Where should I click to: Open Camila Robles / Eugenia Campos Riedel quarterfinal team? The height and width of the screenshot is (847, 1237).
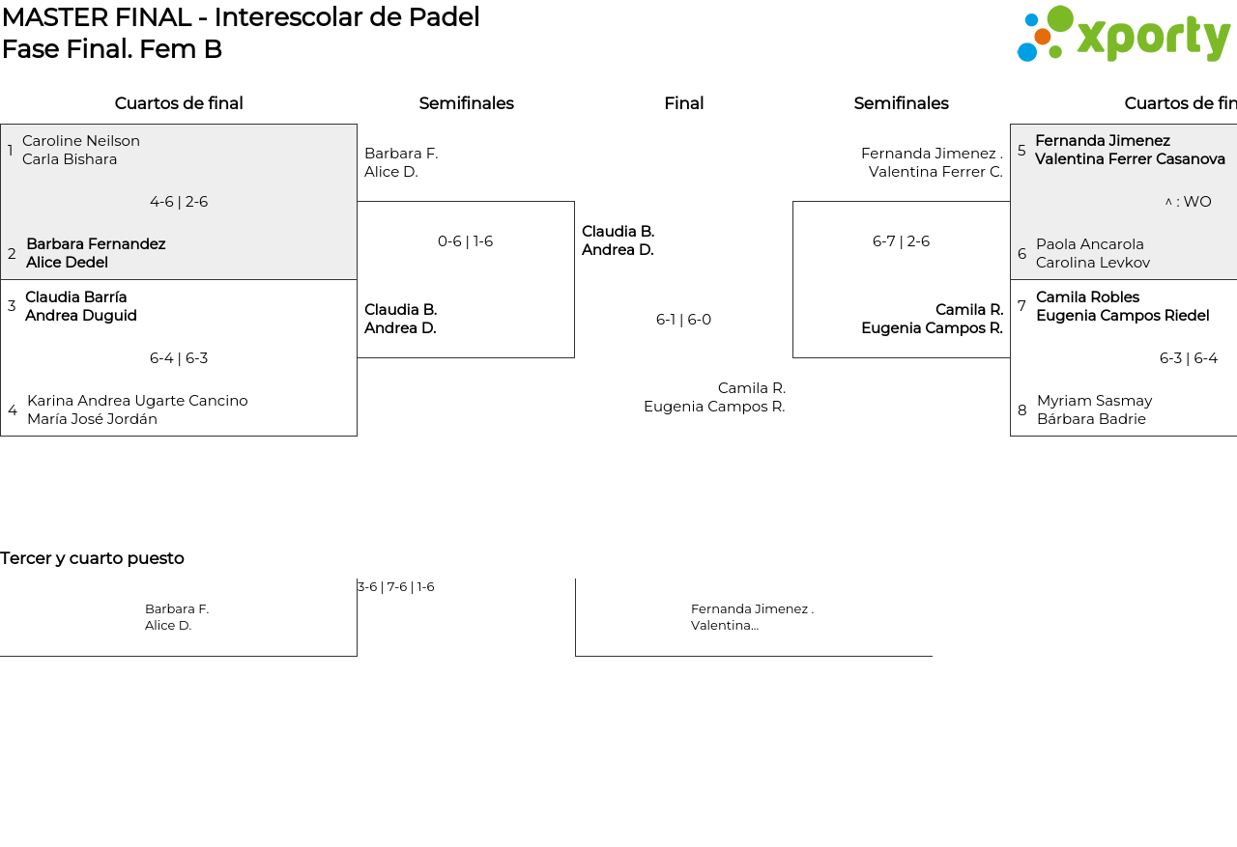point(1122,306)
